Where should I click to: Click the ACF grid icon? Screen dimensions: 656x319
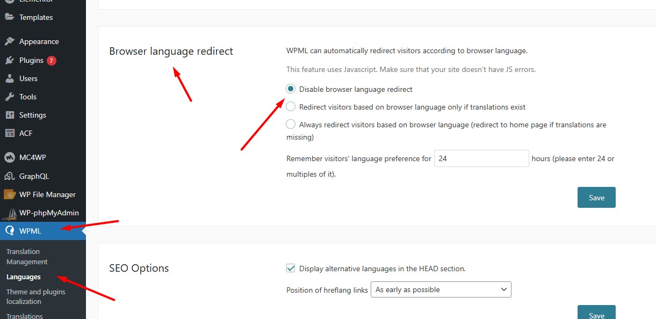click(x=9, y=133)
